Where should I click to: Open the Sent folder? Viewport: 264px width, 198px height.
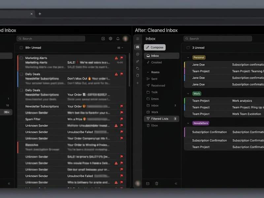(x=154, y=79)
